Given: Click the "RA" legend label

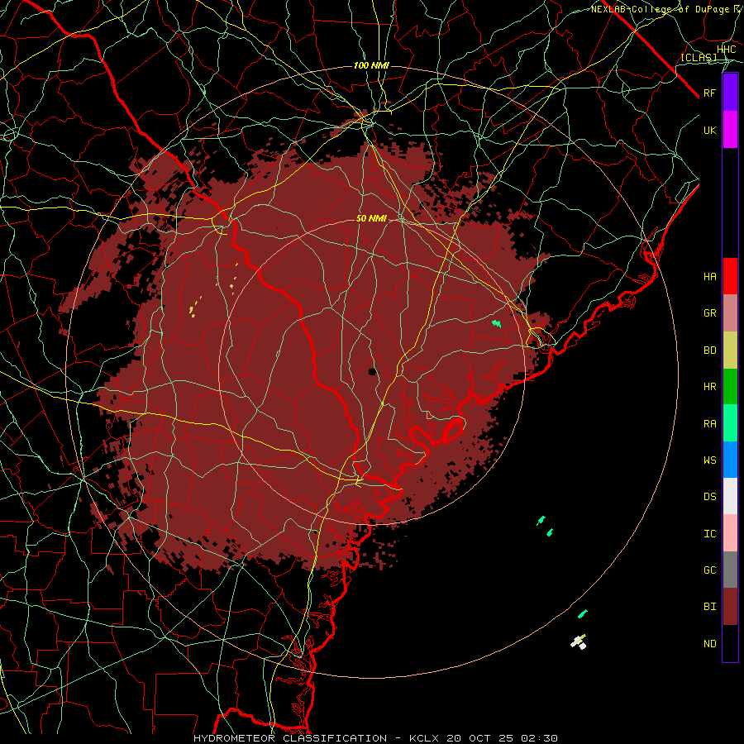Looking at the screenshot, I should pyautogui.click(x=709, y=424).
